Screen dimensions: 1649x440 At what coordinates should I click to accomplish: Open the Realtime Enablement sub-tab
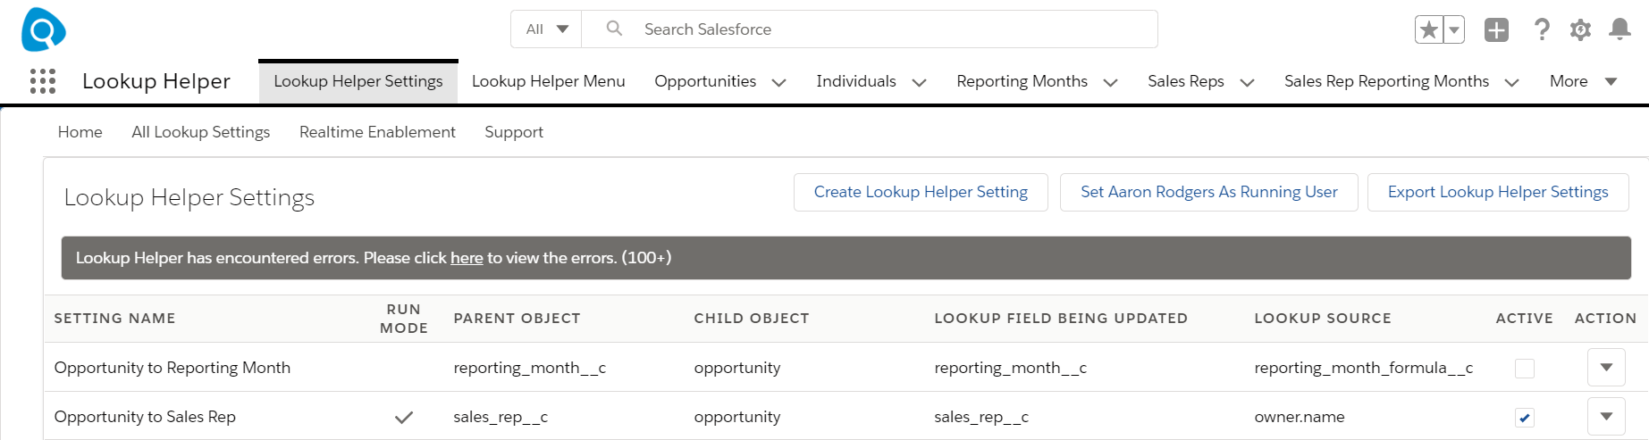[377, 132]
